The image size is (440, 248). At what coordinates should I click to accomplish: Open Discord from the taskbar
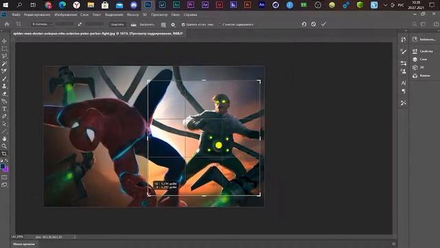click(133, 5)
